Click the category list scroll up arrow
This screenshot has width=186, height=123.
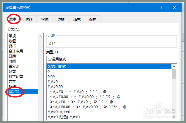pyautogui.click(x=41, y=36)
